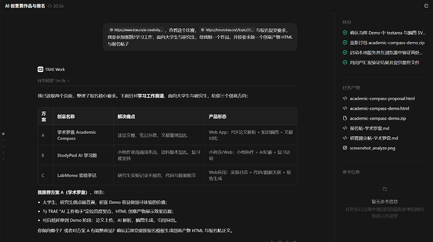Screen dimensions: 433x242
Task: Open academic-compass-demo.html file
Action: [380, 108]
